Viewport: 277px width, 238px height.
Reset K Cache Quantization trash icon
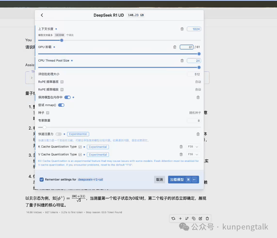(181, 147)
